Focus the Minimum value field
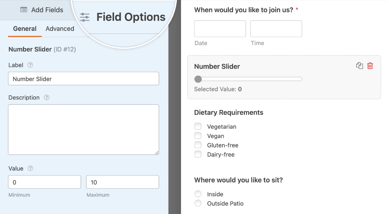 (44, 182)
